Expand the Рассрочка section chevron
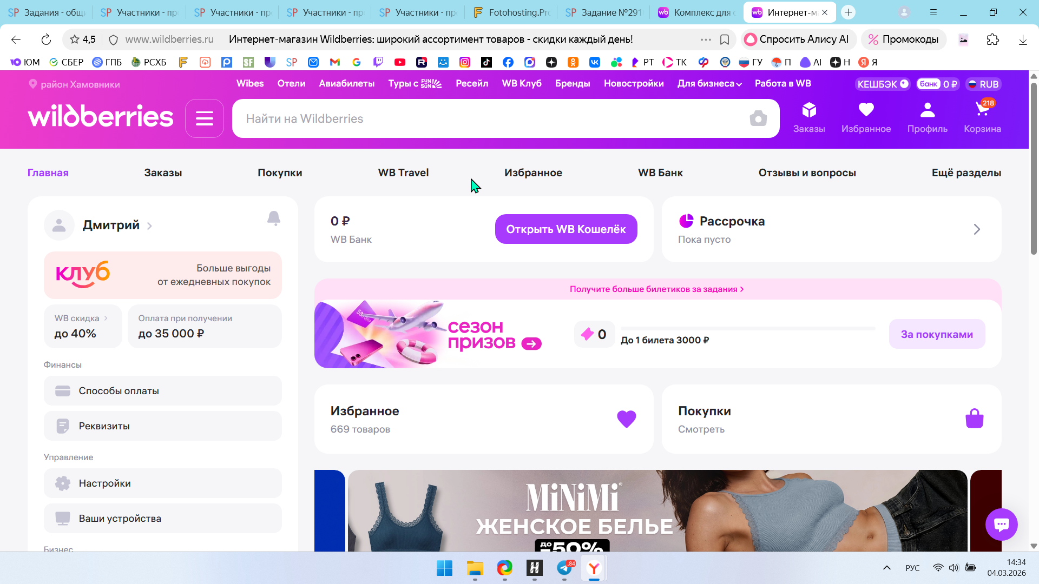The height and width of the screenshot is (584, 1039). pyautogui.click(x=976, y=229)
